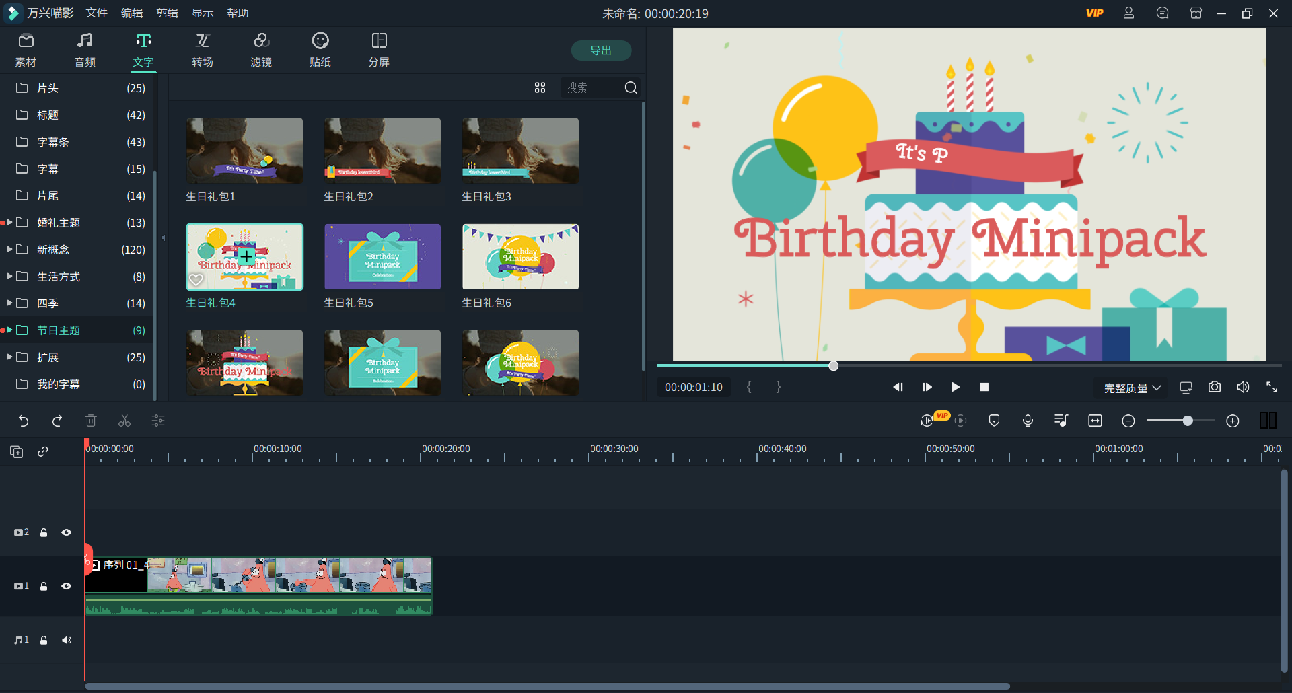Mute audio track 1 speaker
This screenshot has width=1292, height=693.
(66, 640)
